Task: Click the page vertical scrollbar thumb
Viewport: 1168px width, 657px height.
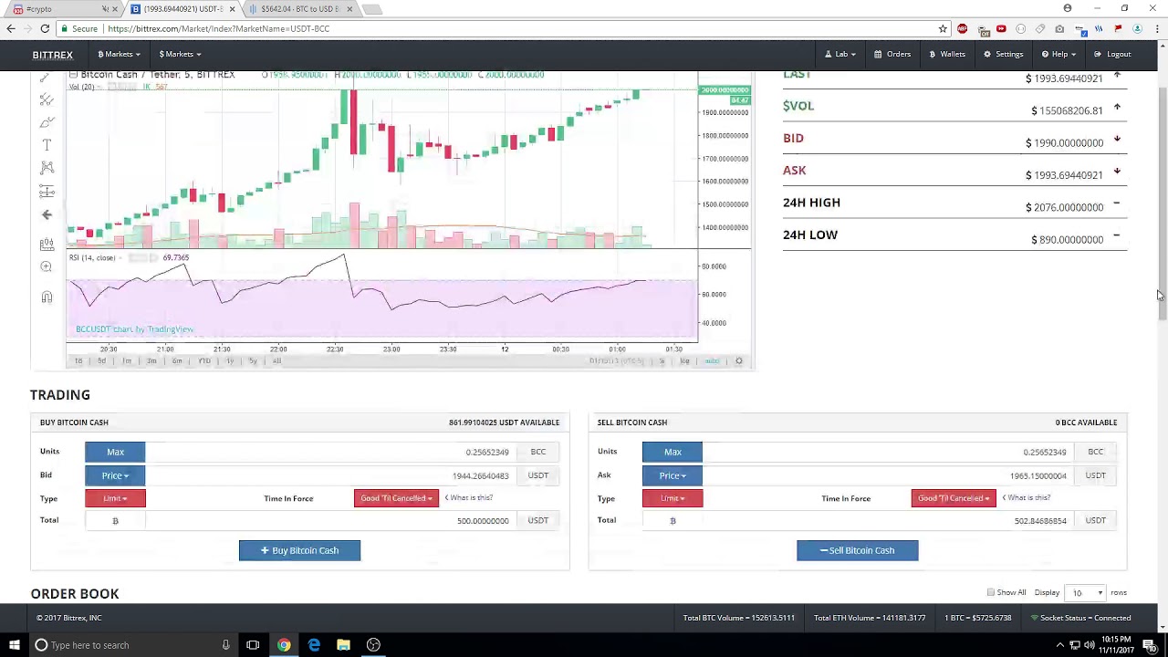Action: tap(1162, 203)
